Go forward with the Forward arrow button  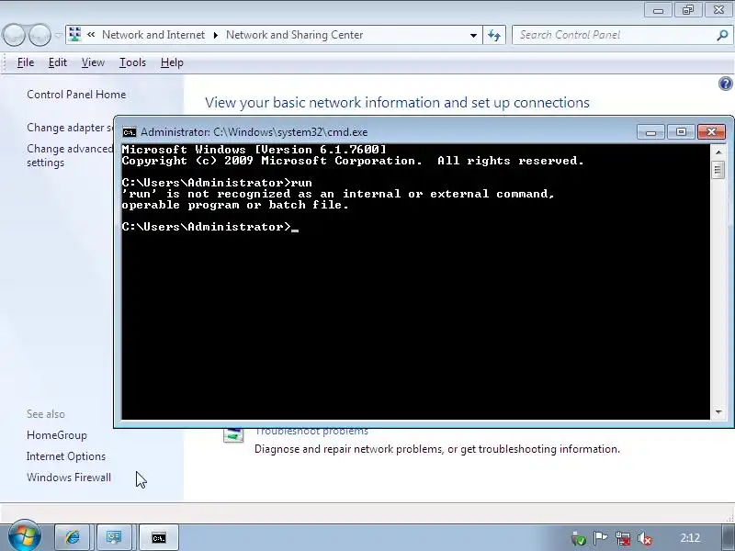coord(40,35)
